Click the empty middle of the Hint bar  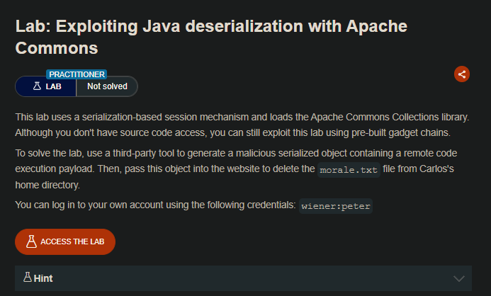241,278
